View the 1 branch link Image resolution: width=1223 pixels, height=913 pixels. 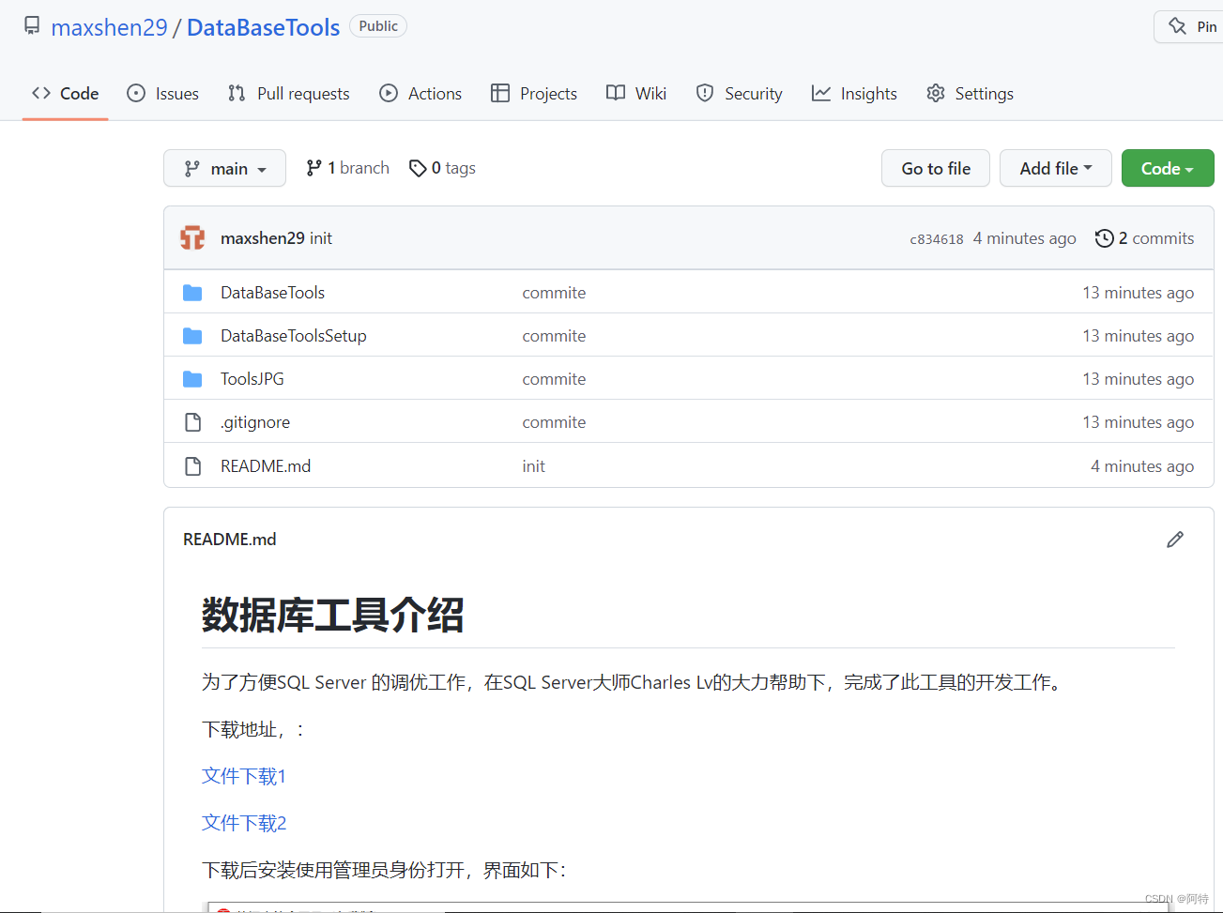pos(347,168)
